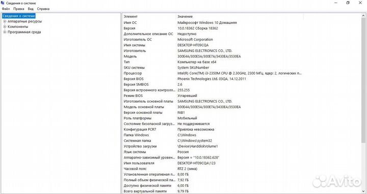Screen dimensions: 367x194
Task: Open the Файл menu
Action: click(x=6, y=9)
